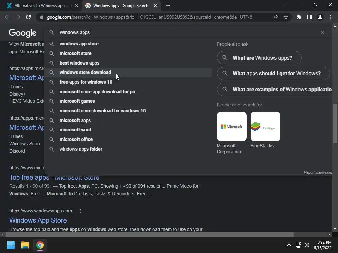This screenshot has height=253, width=338.
Task: Open the 'Discord' sitelink
Action: click(x=17, y=151)
